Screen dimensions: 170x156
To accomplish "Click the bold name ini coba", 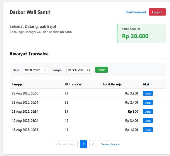I will (x=66, y=32).
